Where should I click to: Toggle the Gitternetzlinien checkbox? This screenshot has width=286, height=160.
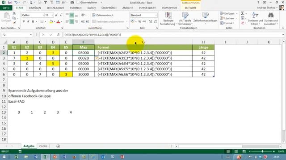[78, 3]
